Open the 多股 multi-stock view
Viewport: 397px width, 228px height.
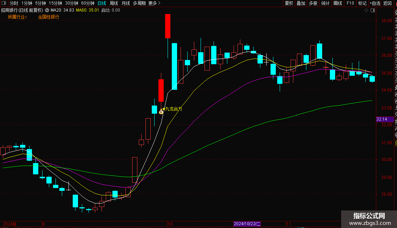click(x=313, y=3)
